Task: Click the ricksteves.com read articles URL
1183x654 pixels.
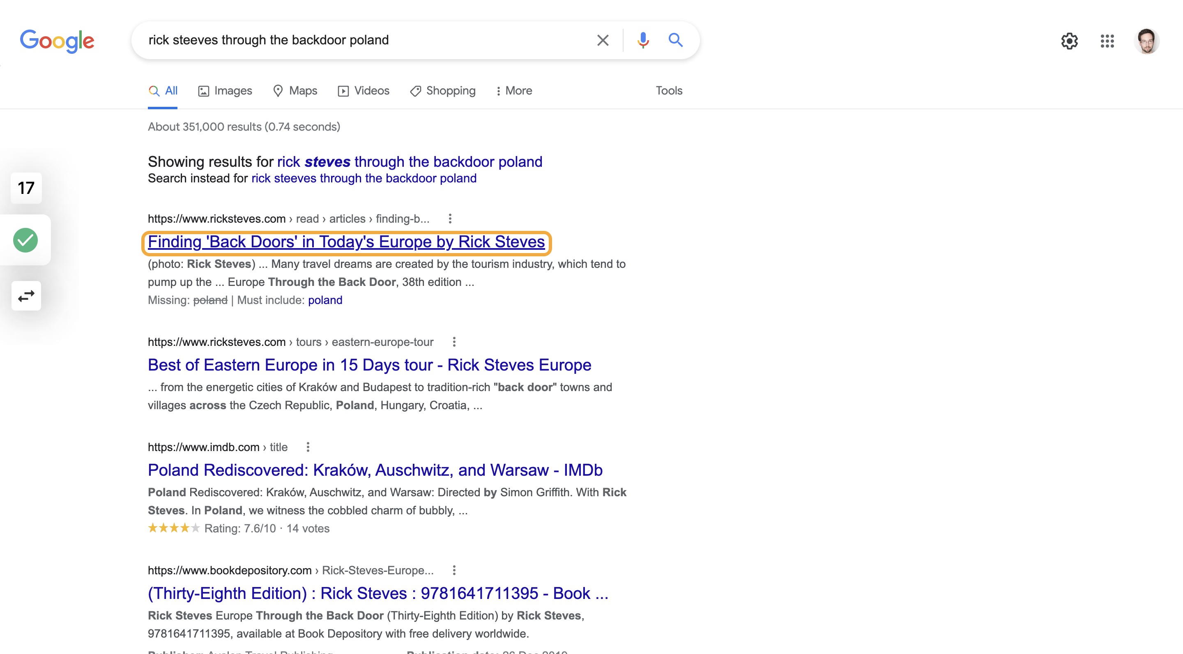Action: [x=289, y=219]
